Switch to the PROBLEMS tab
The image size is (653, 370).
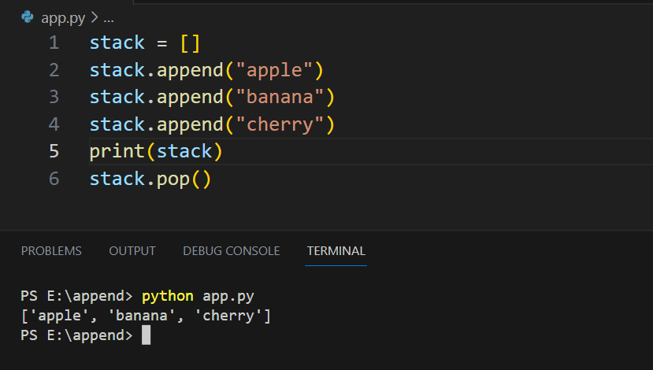(x=51, y=251)
